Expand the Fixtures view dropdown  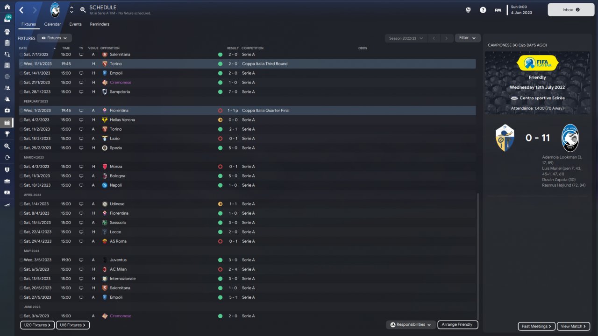click(x=54, y=38)
